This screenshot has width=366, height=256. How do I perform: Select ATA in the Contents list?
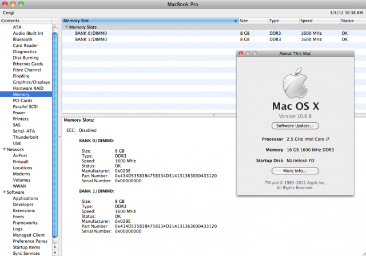17,27
